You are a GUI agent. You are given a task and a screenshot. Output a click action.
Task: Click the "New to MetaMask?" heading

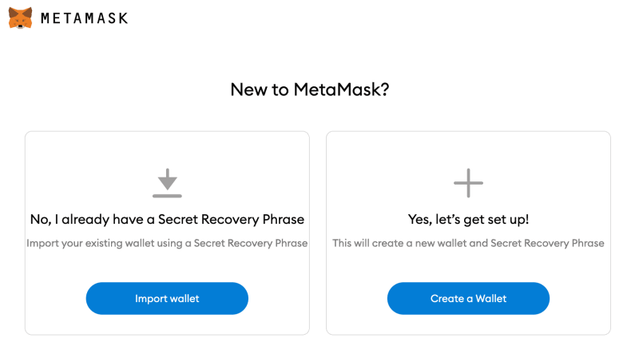(x=310, y=89)
